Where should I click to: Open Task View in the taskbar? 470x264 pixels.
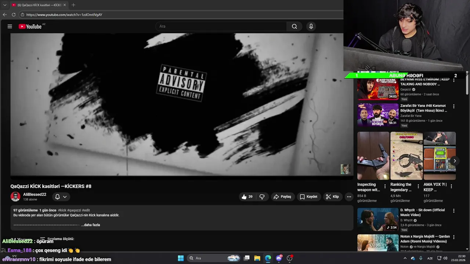click(x=247, y=258)
